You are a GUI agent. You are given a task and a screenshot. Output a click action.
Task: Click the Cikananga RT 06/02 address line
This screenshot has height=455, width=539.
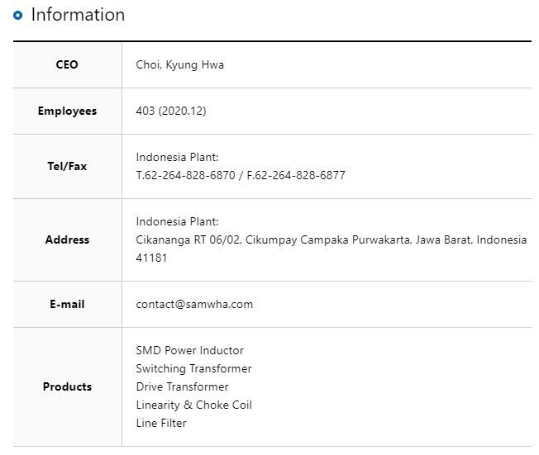(332, 239)
